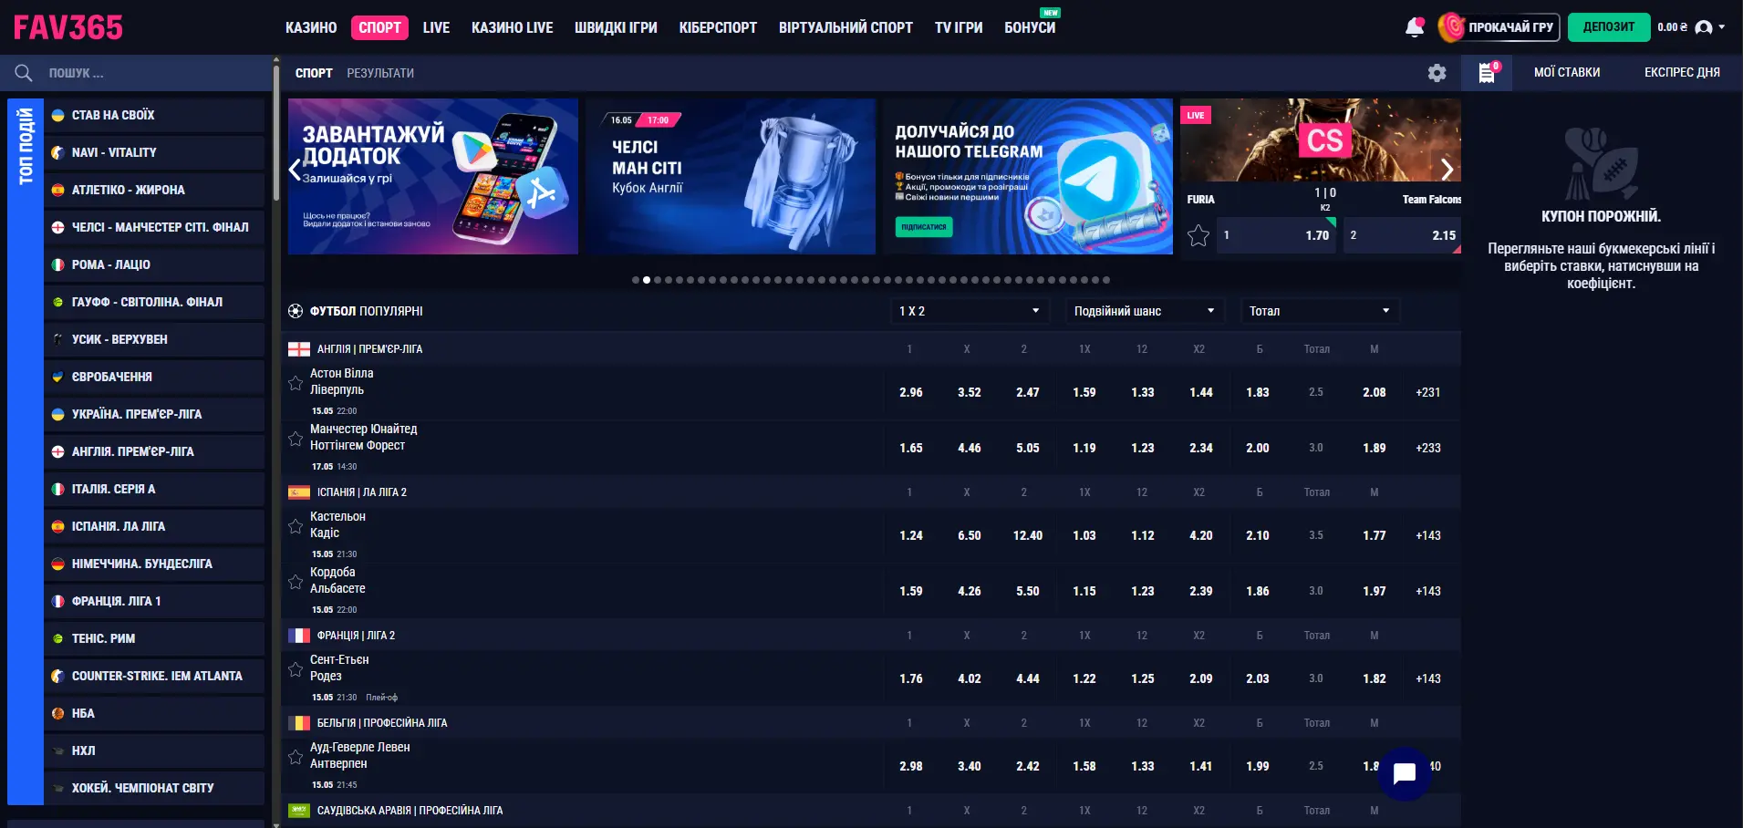Click the football icon beside ФУТБОЛ ПОПУЛЯРНІ
Image resolution: width=1743 pixels, height=828 pixels.
(x=296, y=311)
